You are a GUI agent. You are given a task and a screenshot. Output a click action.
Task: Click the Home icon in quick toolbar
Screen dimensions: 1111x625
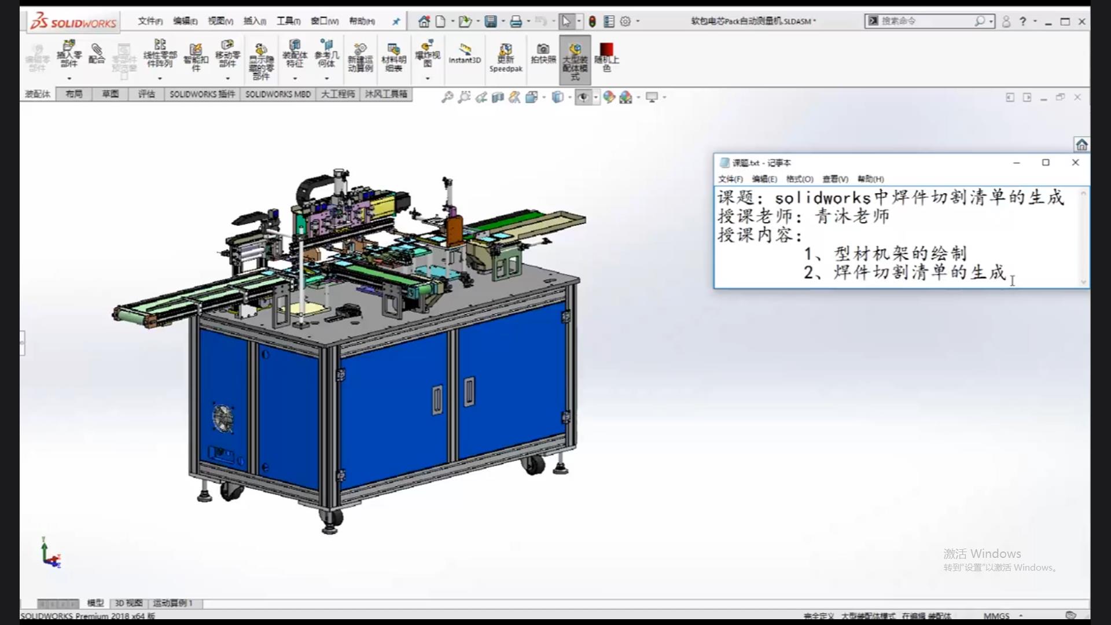(x=424, y=21)
